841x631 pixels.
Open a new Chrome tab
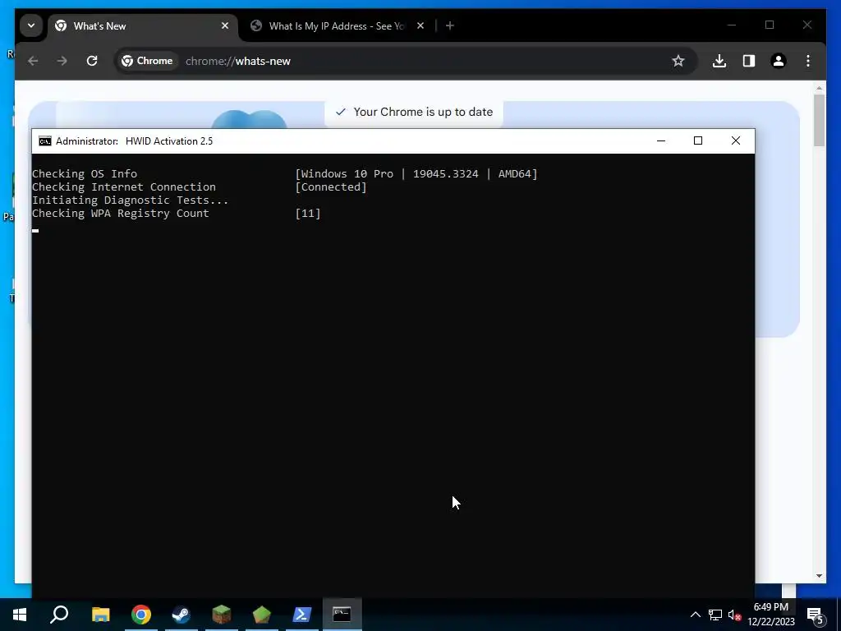(x=450, y=25)
